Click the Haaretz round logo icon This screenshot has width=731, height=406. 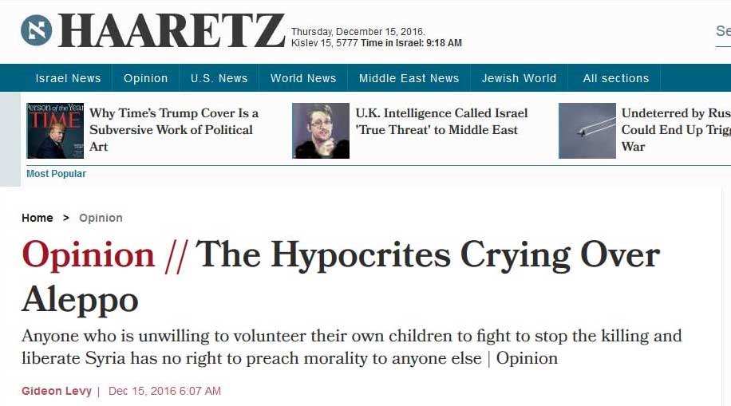click(x=36, y=31)
